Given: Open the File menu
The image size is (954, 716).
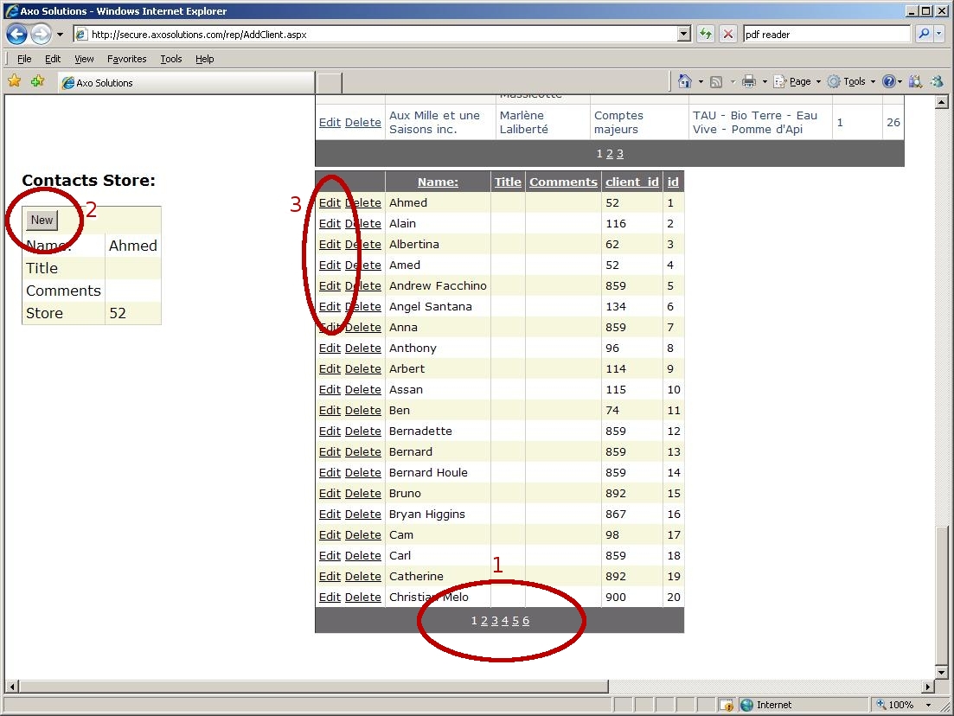Looking at the screenshot, I should [x=24, y=59].
